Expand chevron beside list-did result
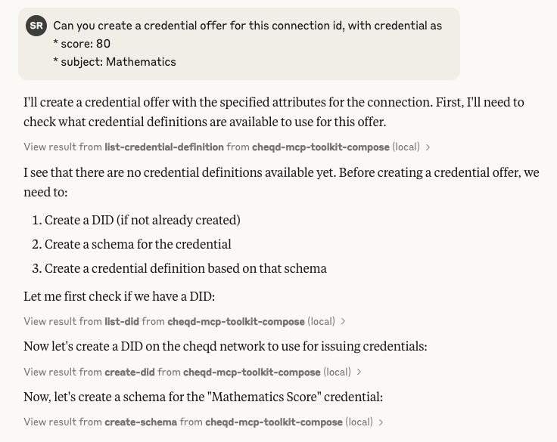The height and width of the screenshot is (442, 557). pyautogui.click(x=344, y=321)
